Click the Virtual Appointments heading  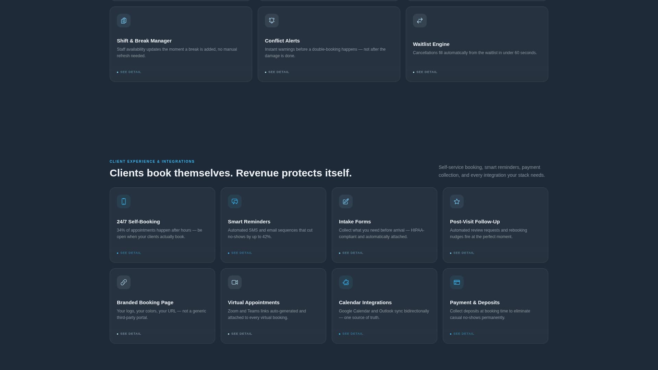click(254, 303)
